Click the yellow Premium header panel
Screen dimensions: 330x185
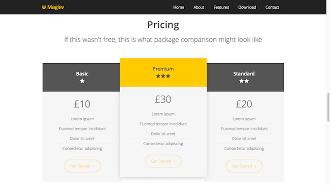(163, 72)
